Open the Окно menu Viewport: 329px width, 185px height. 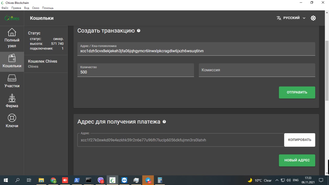click(36, 8)
